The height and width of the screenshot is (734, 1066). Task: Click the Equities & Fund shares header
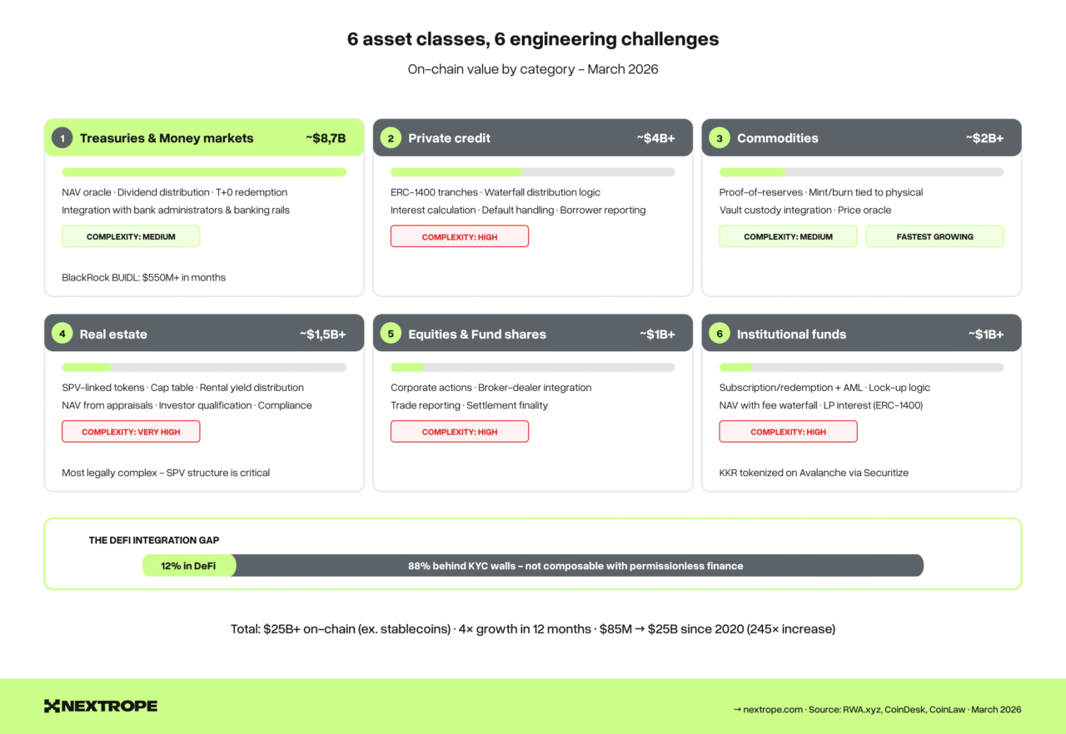pyautogui.click(x=477, y=334)
